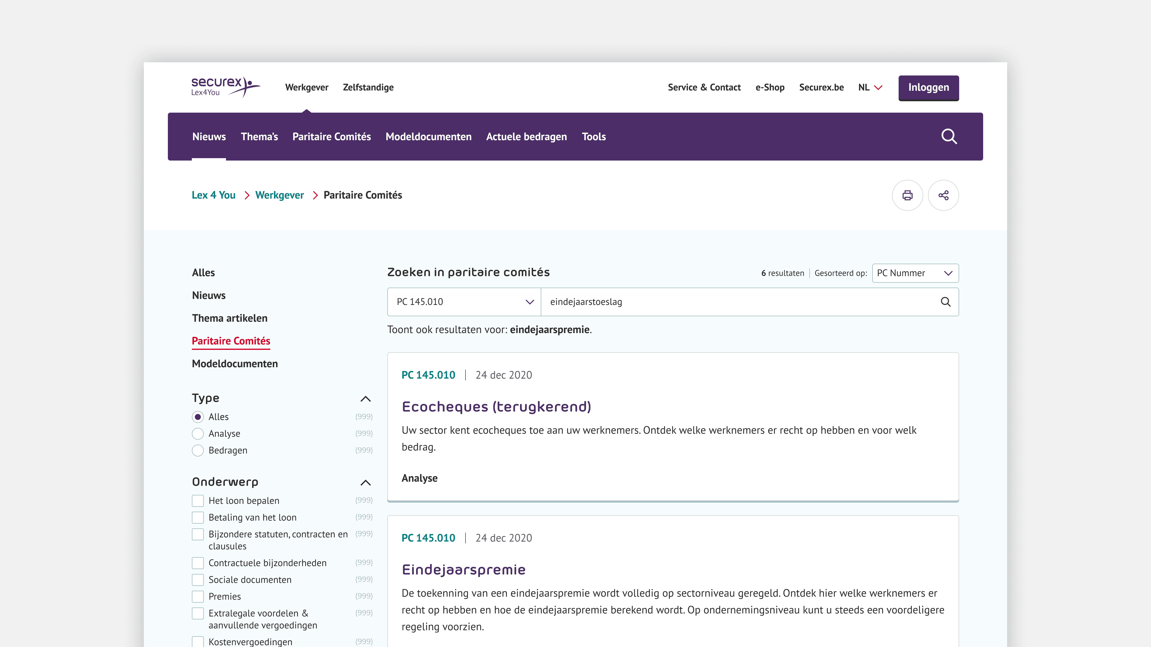Click the share page icon

943,195
